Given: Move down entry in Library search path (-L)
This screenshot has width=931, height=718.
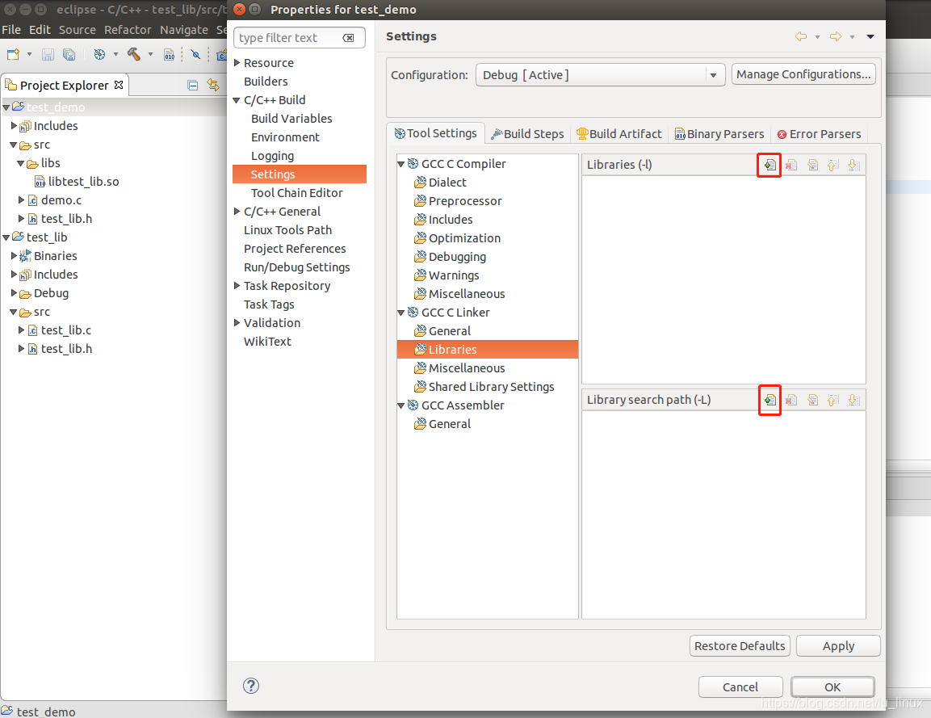Looking at the screenshot, I should tap(853, 401).
